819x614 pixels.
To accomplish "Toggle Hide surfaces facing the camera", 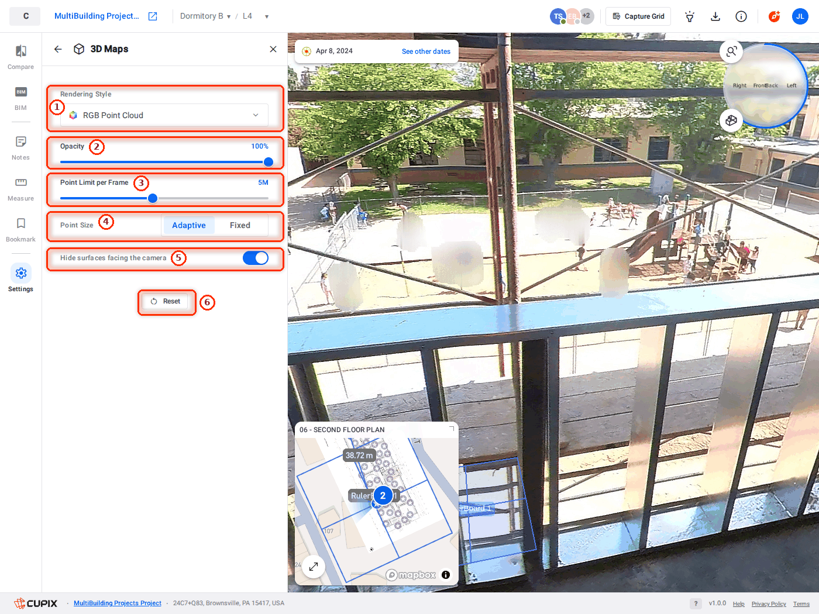I will [x=256, y=258].
